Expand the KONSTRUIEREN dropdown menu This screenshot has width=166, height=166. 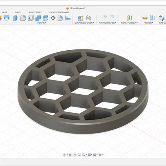click(129, 23)
